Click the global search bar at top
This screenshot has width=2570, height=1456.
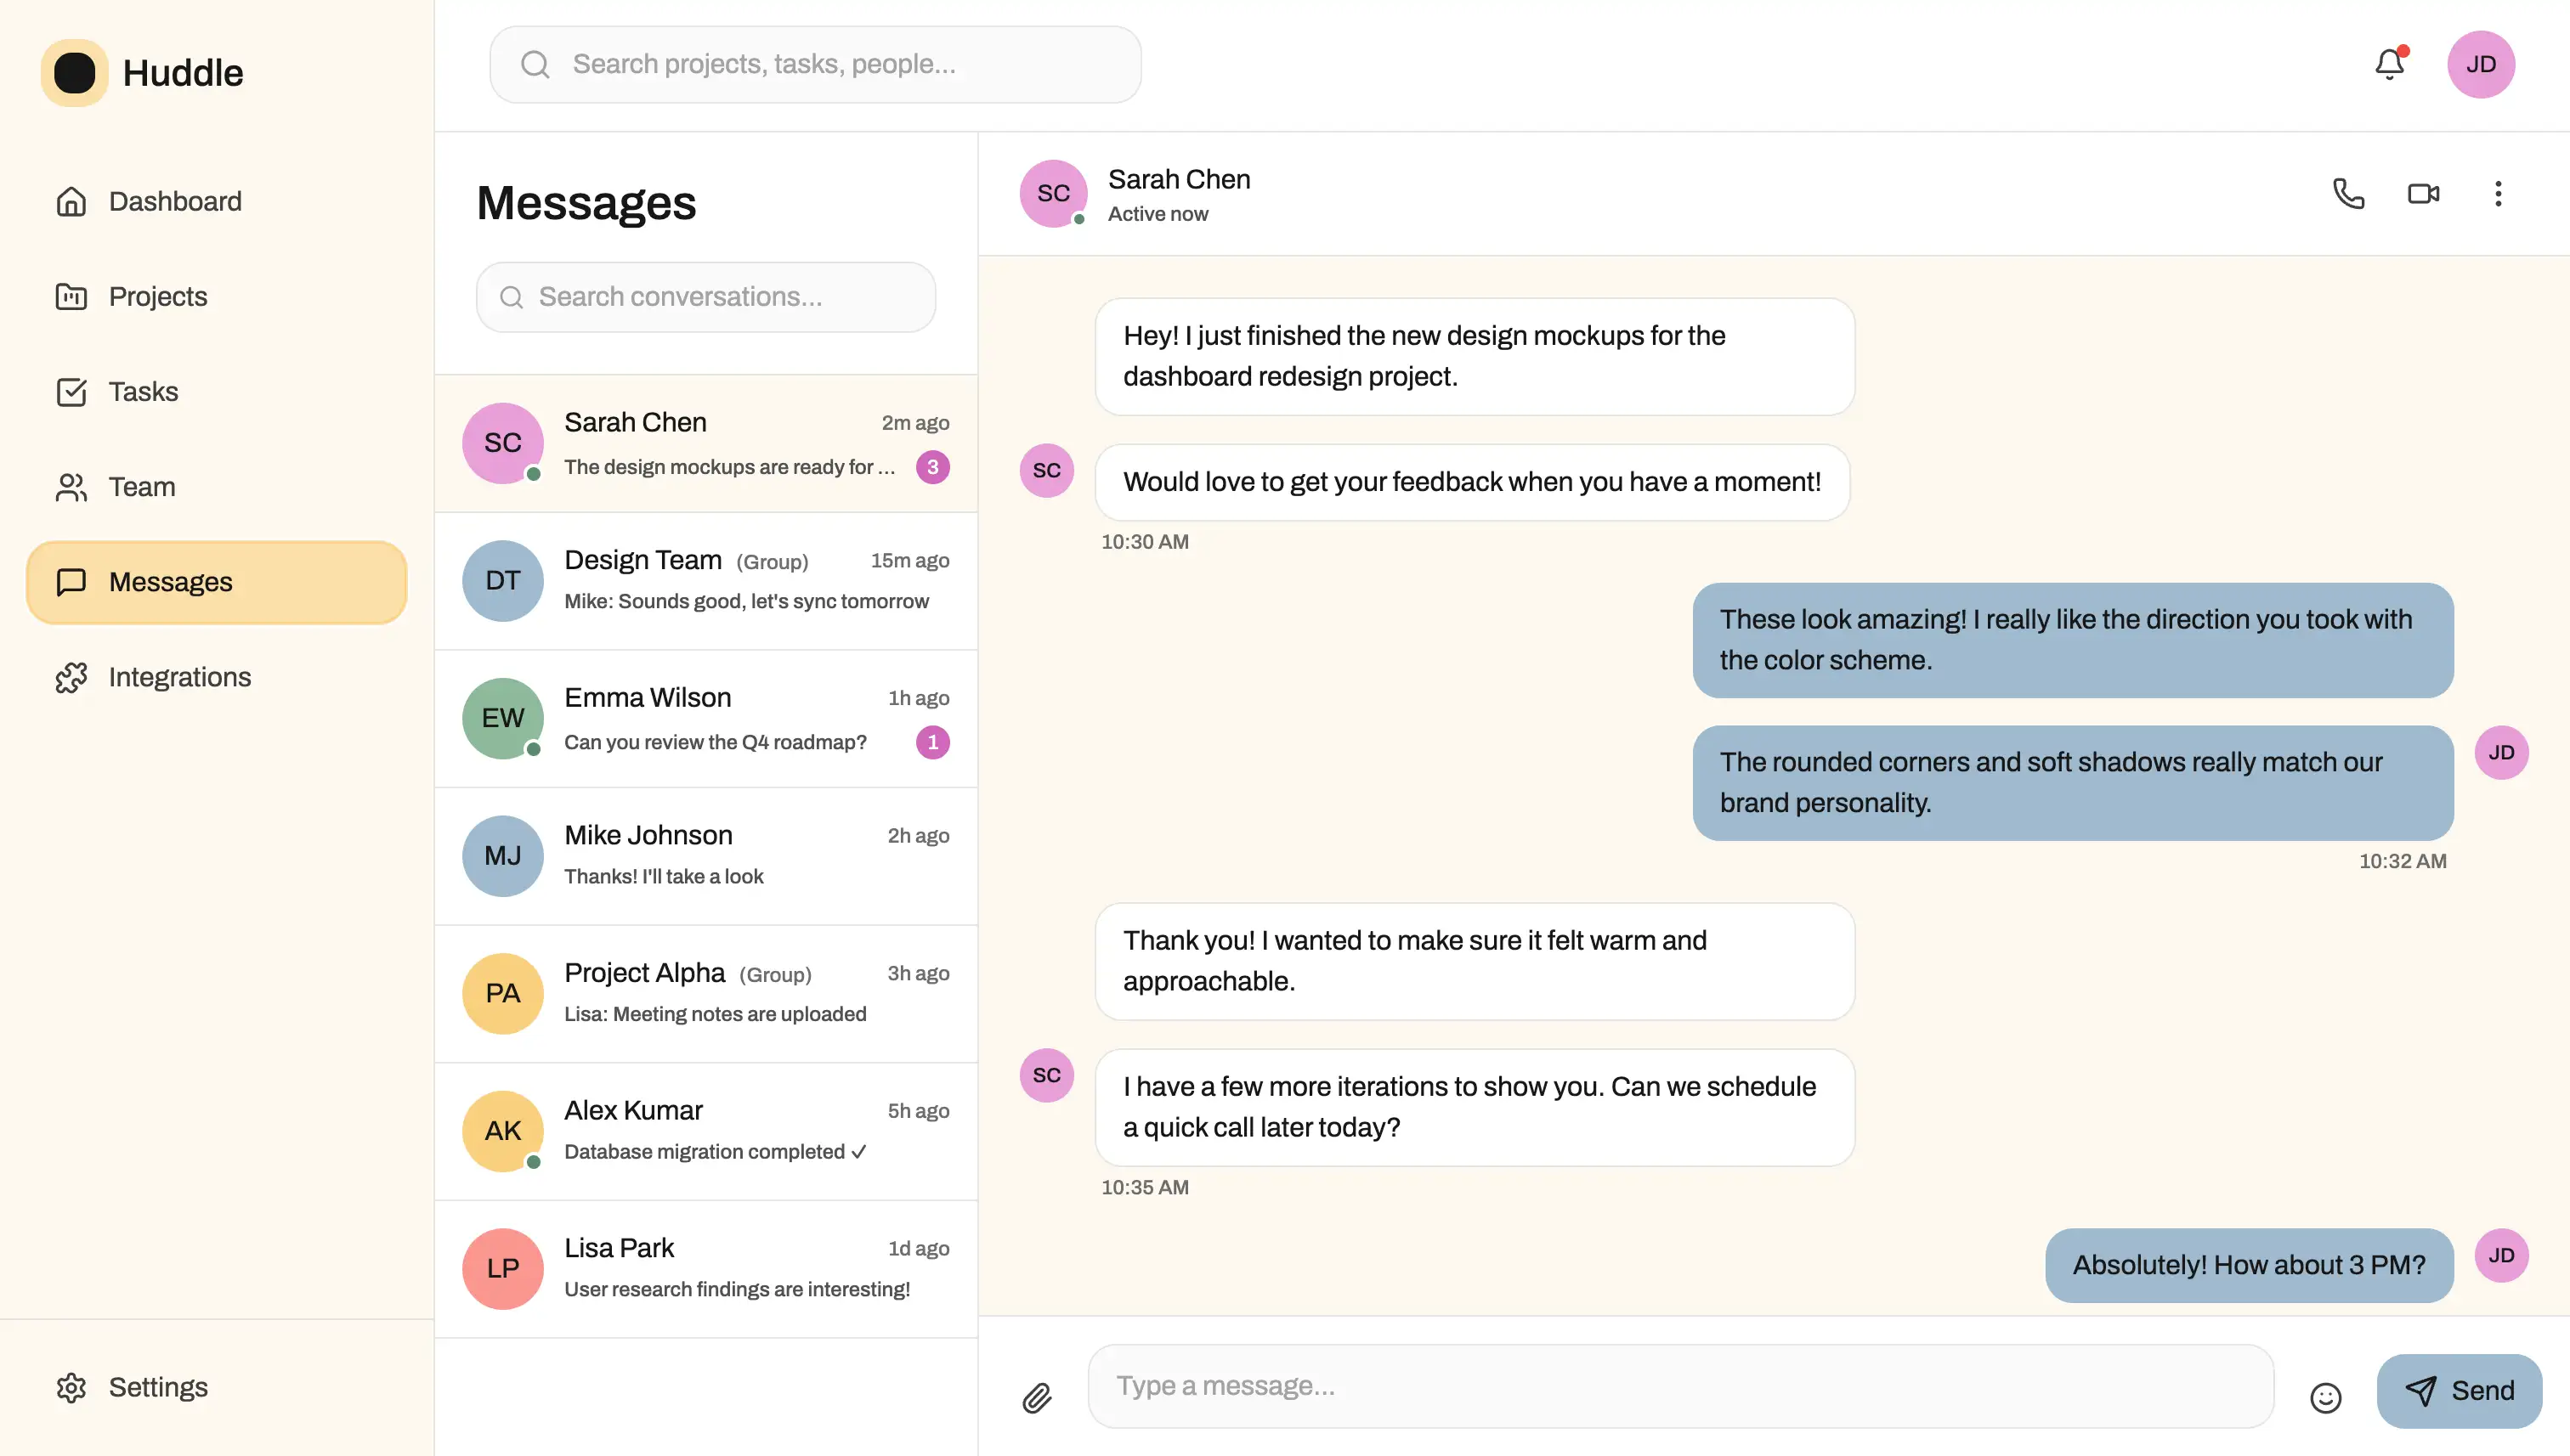(x=814, y=63)
